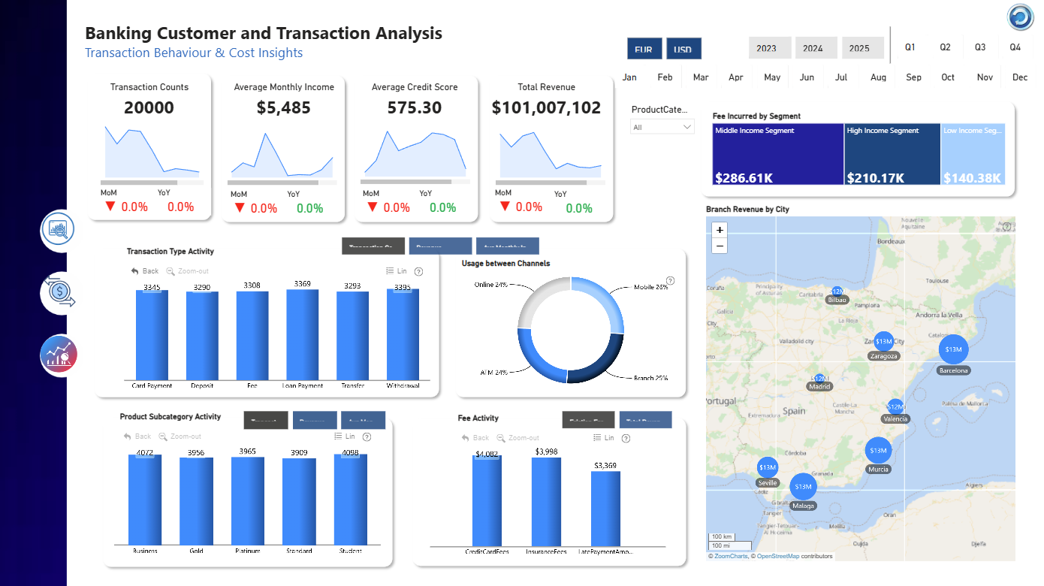Open help icon in Fee Activity chart
Screen dimensions: 1044x586
[626, 438]
